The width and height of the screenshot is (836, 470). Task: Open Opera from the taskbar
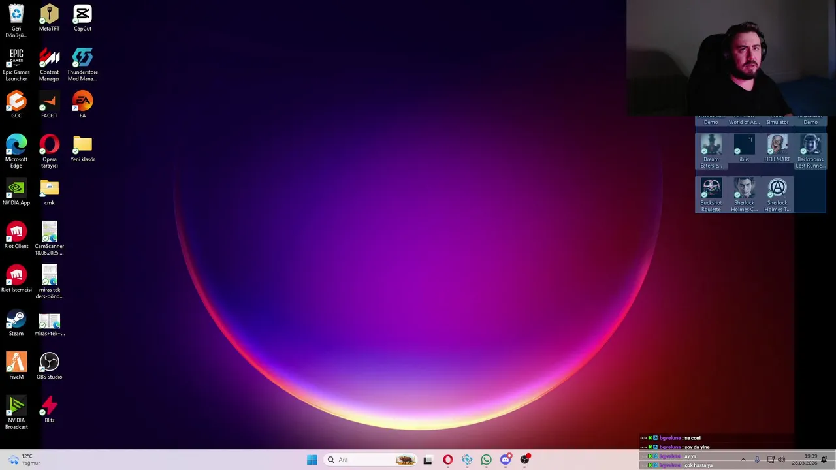pyautogui.click(x=447, y=460)
